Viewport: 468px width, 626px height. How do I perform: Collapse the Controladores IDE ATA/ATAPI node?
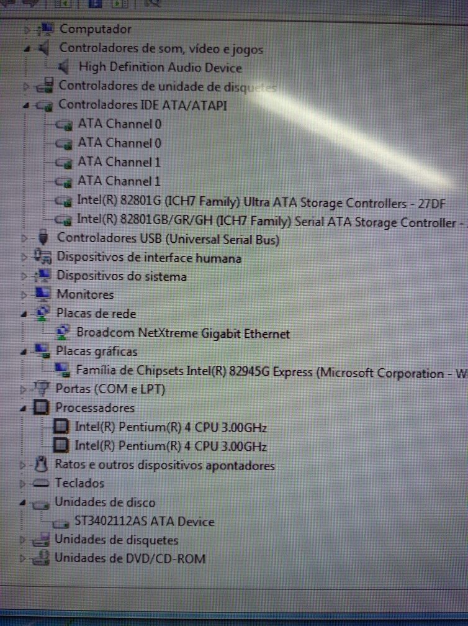tap(26, 106)
